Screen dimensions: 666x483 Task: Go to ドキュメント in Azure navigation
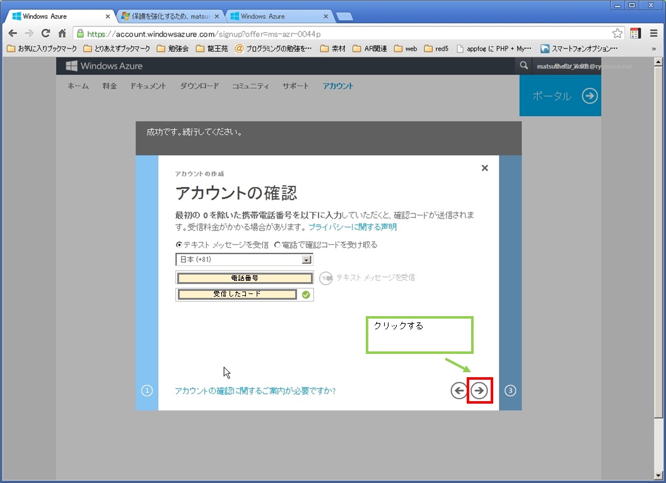[x=148, y=86]
